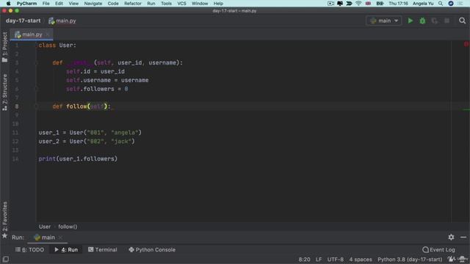Click Thu 17:16 clock in menu bar
Screen dimensions: 470x264
coord(398,3)
